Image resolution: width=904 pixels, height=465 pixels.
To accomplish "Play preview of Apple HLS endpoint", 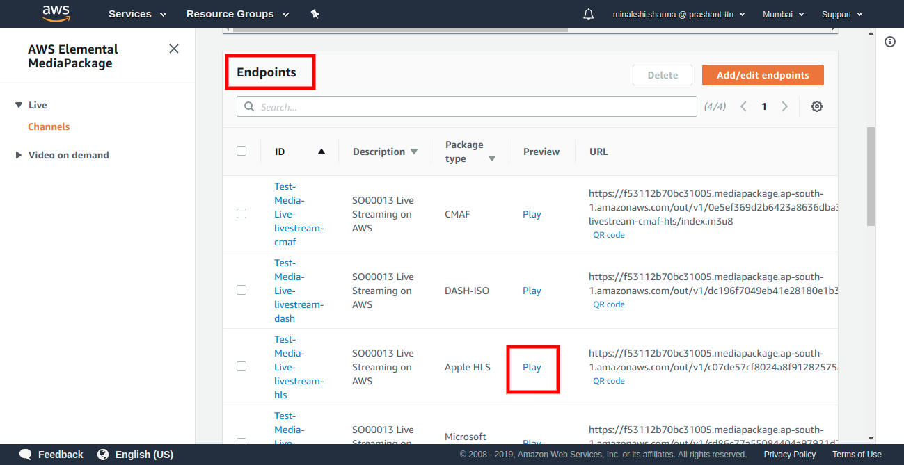I will click(532, 367).
